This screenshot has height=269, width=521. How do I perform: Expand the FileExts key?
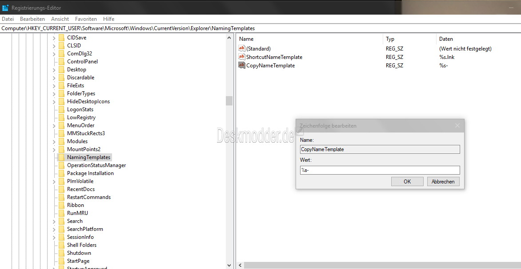[x=54, y=86]
